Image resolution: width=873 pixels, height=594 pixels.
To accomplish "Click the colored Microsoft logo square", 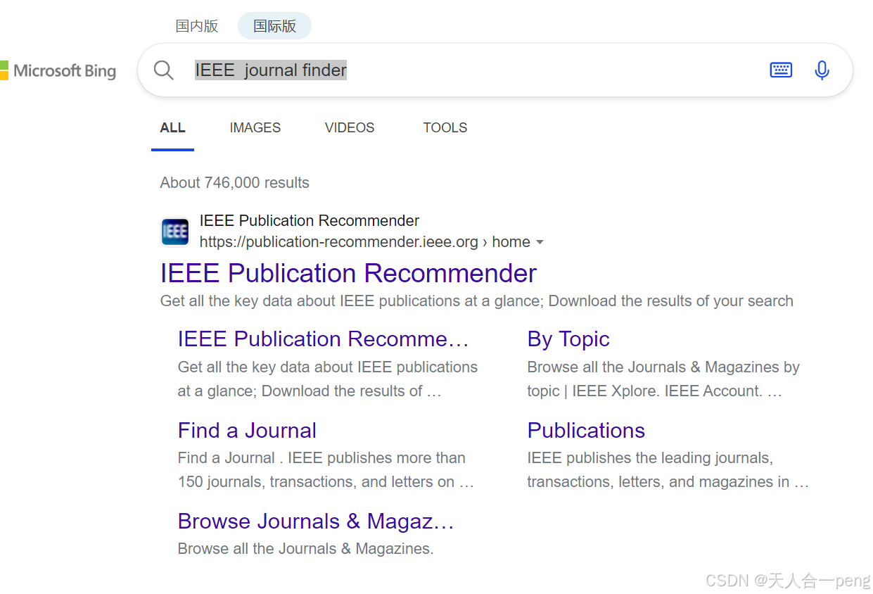I will click(6, 70).
